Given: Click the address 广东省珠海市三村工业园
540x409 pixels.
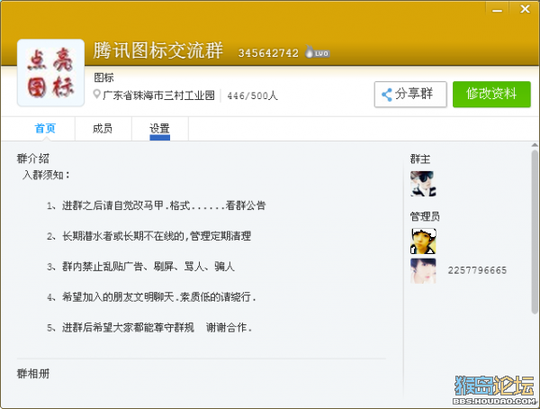Looking at the screenshot, I should 158,95.
